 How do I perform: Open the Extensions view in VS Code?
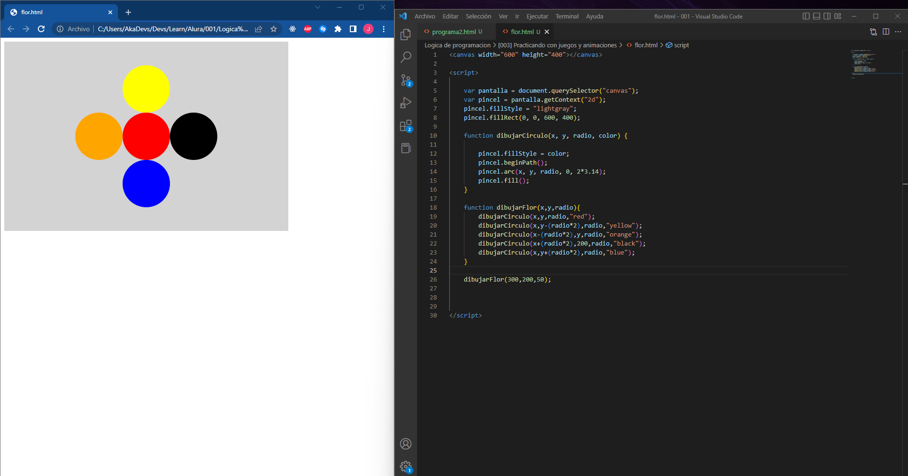(x=406, y=125)
